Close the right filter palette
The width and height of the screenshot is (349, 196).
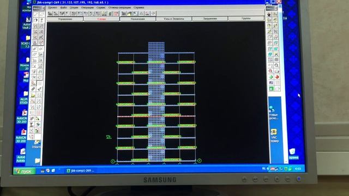tap(276, 8)
